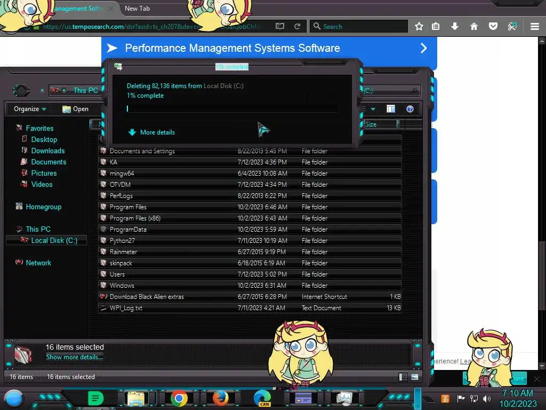Open Documents in Favorites
Viewport: 546px width, 410px height.
pyautogui.click(x=49, y=162)
